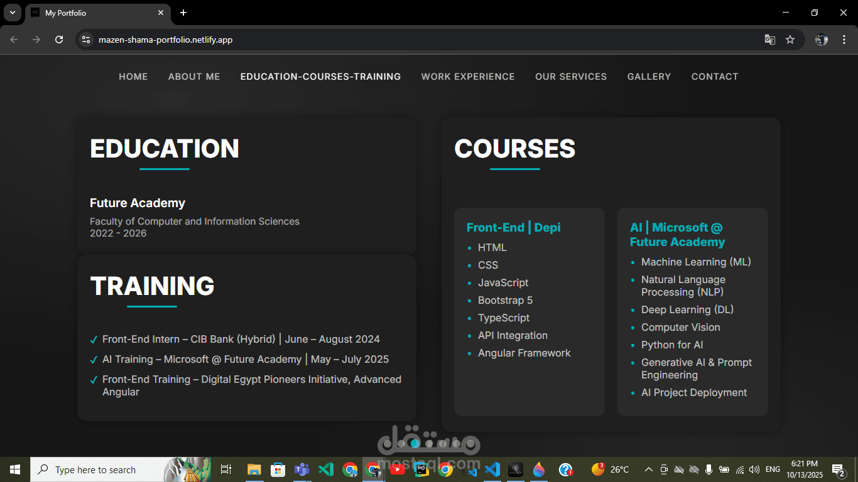
Task: Open the CONTACT nav link
Action: click(x=715, y=77)
